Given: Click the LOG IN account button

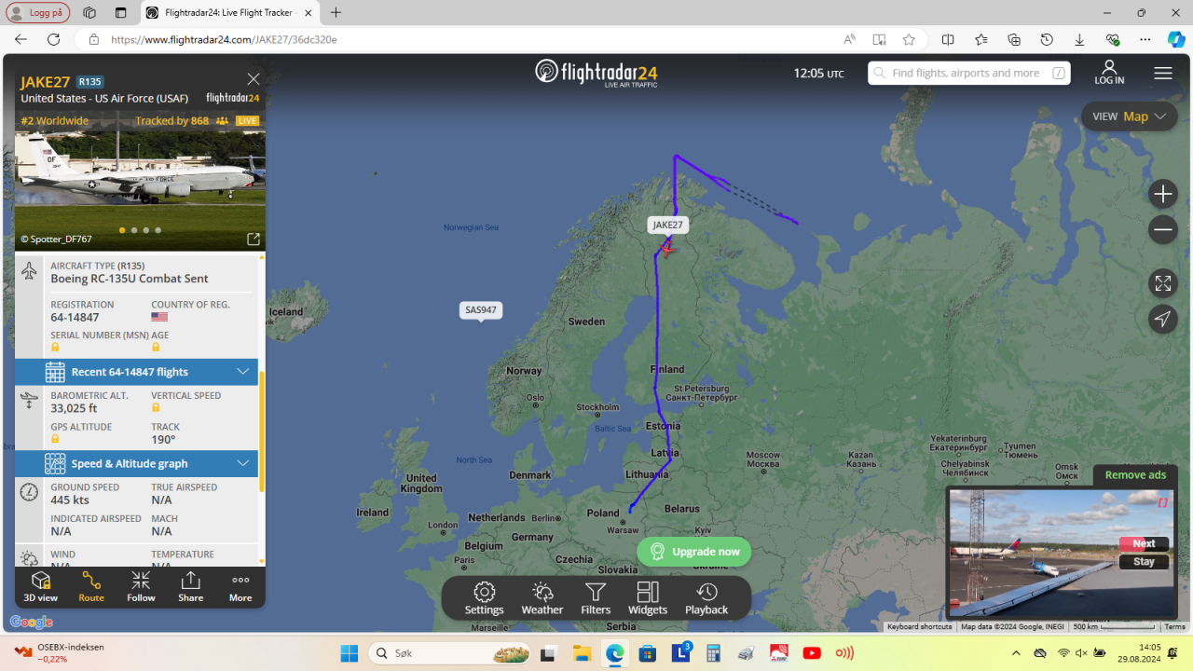Looking at the screenshot, I should pos(1109,73).
